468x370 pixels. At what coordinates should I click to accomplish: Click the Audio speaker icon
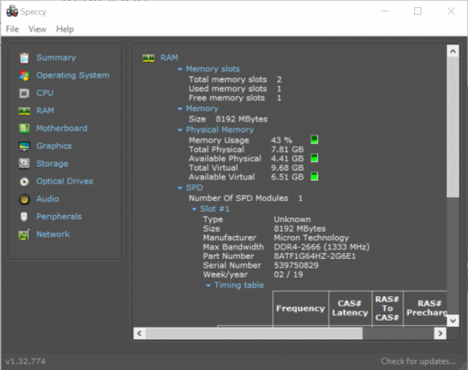(24, 199)
